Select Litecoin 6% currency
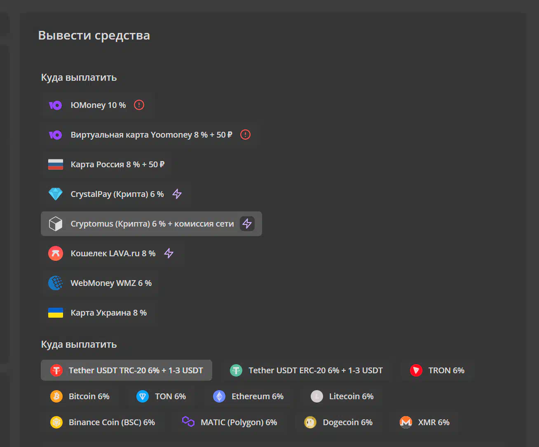 click(342, 396)
